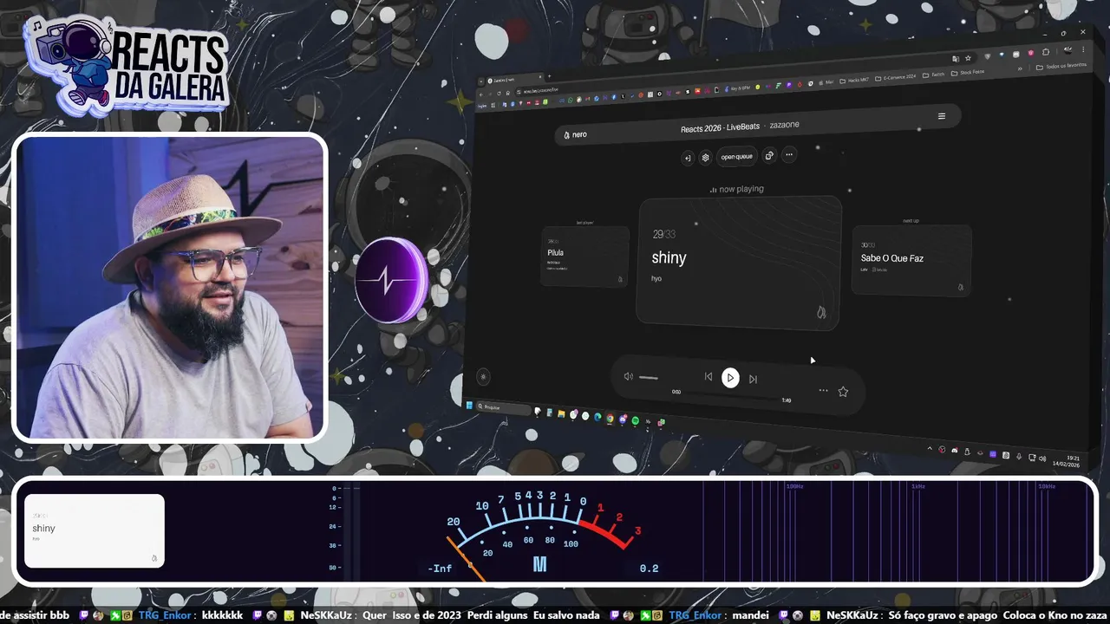Click the zazaone username in header

pos(785,125)
